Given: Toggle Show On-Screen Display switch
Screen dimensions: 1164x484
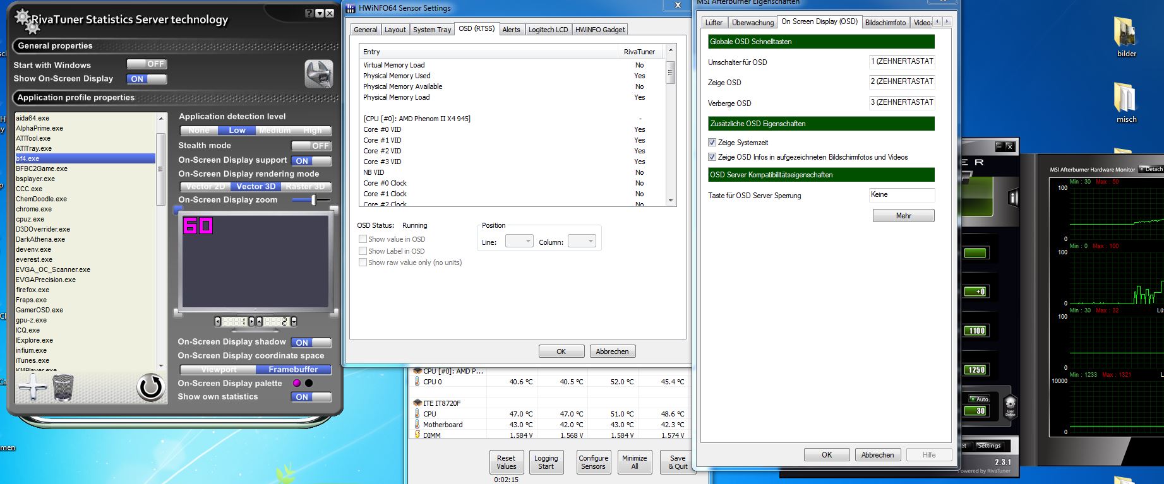Looking at the screenshot, I should [147, 79].
